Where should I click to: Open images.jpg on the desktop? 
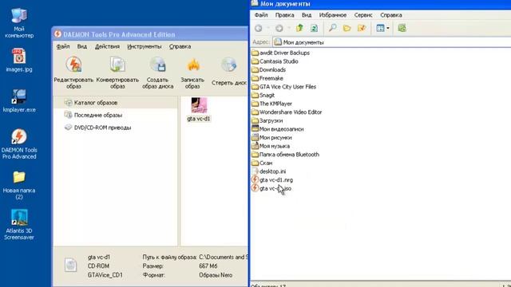19,61
